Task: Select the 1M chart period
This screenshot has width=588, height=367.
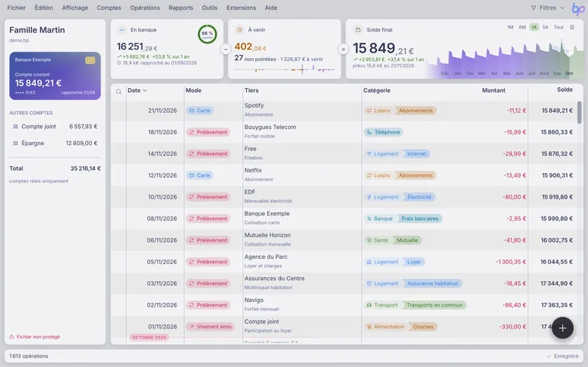Action: 510,27
